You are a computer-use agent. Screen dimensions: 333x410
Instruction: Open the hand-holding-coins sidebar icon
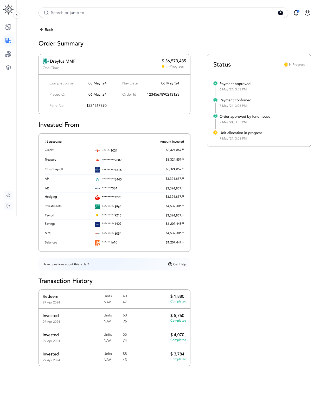[8, 54]
